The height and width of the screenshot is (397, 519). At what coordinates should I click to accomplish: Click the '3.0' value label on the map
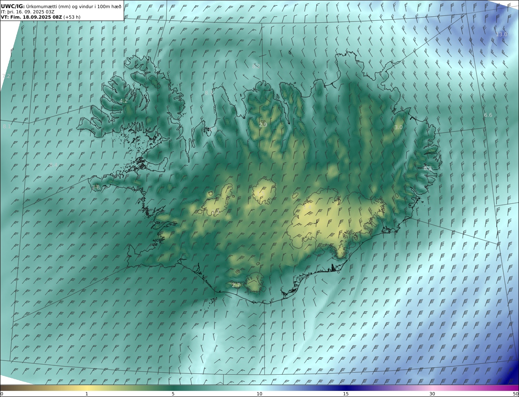pos(399,127)
